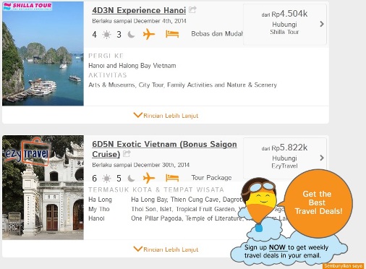Hide the popup via Sembunyikan saya

[343, 266]
